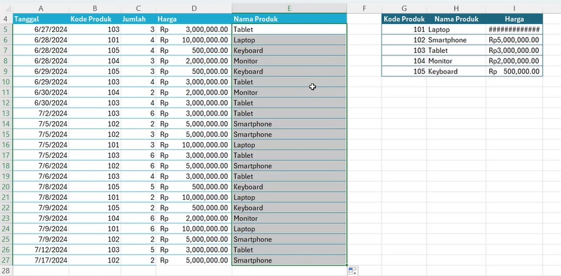Select the column F header
The width and height of the screenshot is (561, 276).
point(364,8)
